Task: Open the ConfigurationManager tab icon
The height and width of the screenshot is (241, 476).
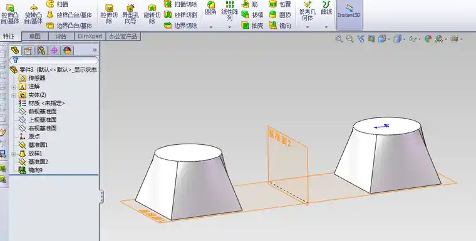Action: coord(41,50)
